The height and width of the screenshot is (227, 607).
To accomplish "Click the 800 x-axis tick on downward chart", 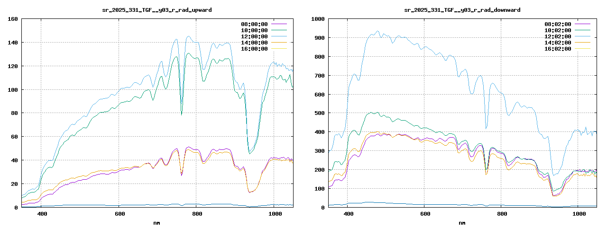I will pyautogui.click(x=502, y=214).
